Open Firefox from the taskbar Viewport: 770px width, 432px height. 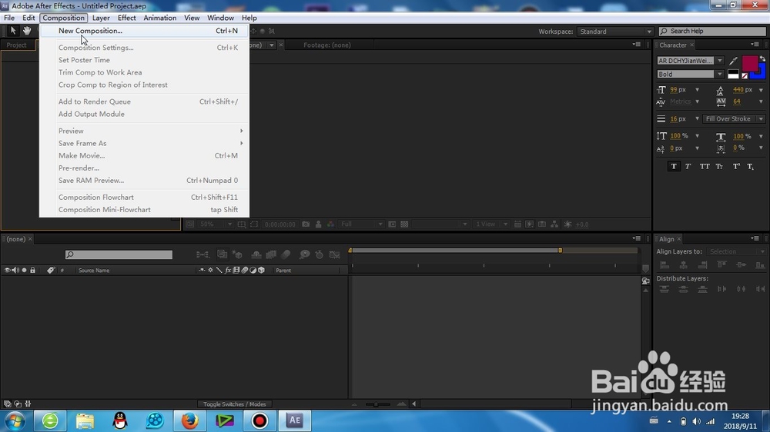click(x=189, y=420)
